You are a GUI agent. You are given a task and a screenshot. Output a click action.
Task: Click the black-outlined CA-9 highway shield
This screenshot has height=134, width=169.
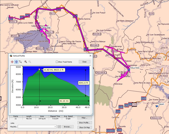[x=134, y=105]
